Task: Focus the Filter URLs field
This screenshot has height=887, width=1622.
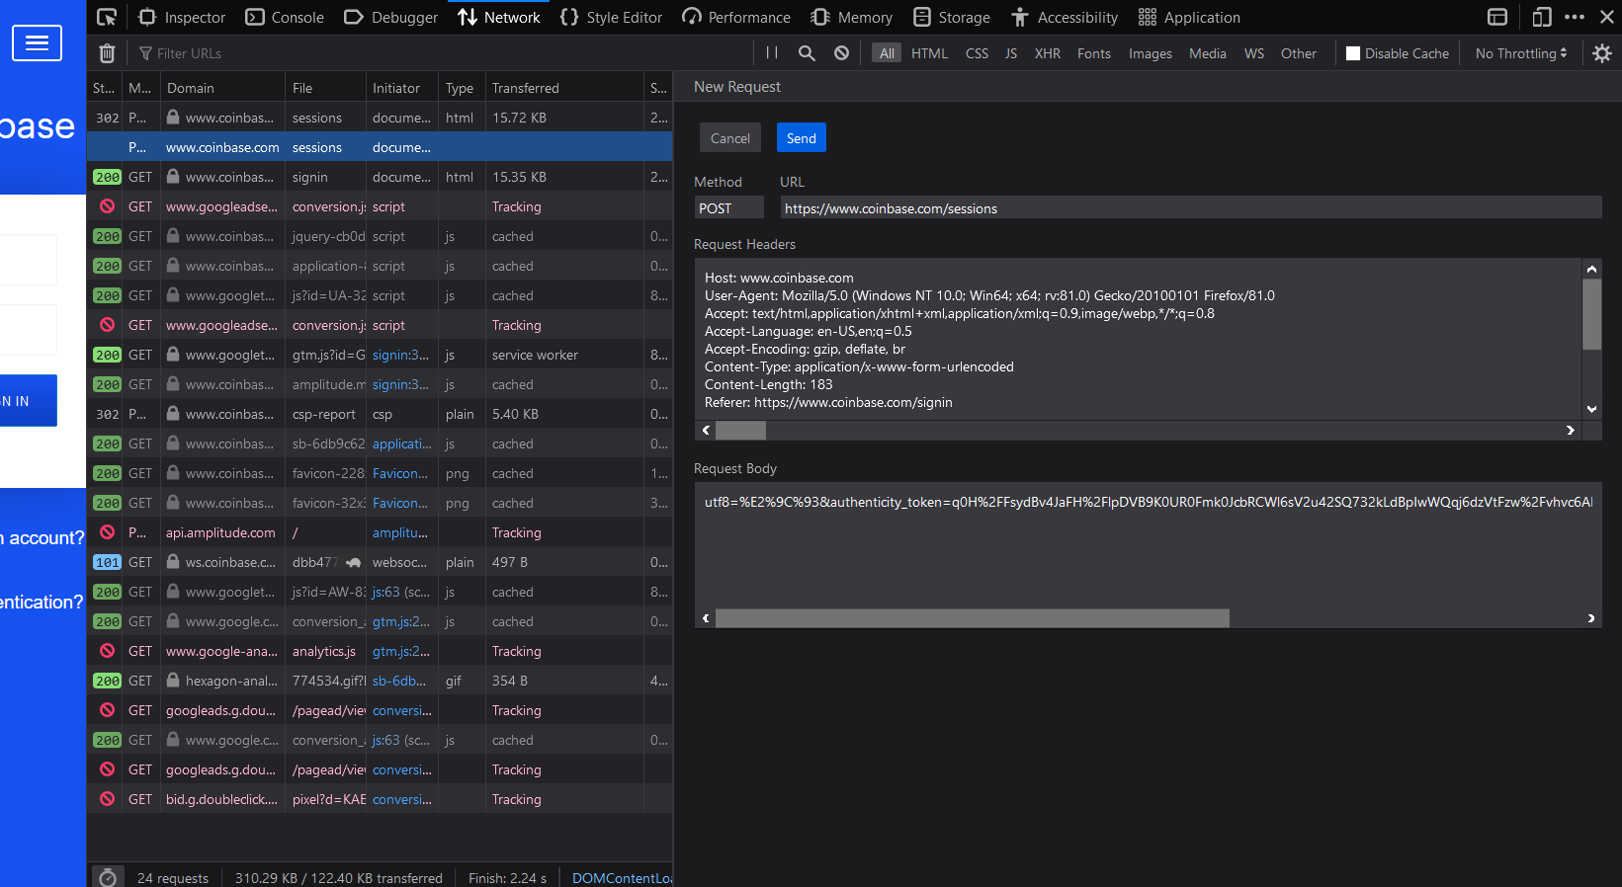Action: click(x=445, y=53)
